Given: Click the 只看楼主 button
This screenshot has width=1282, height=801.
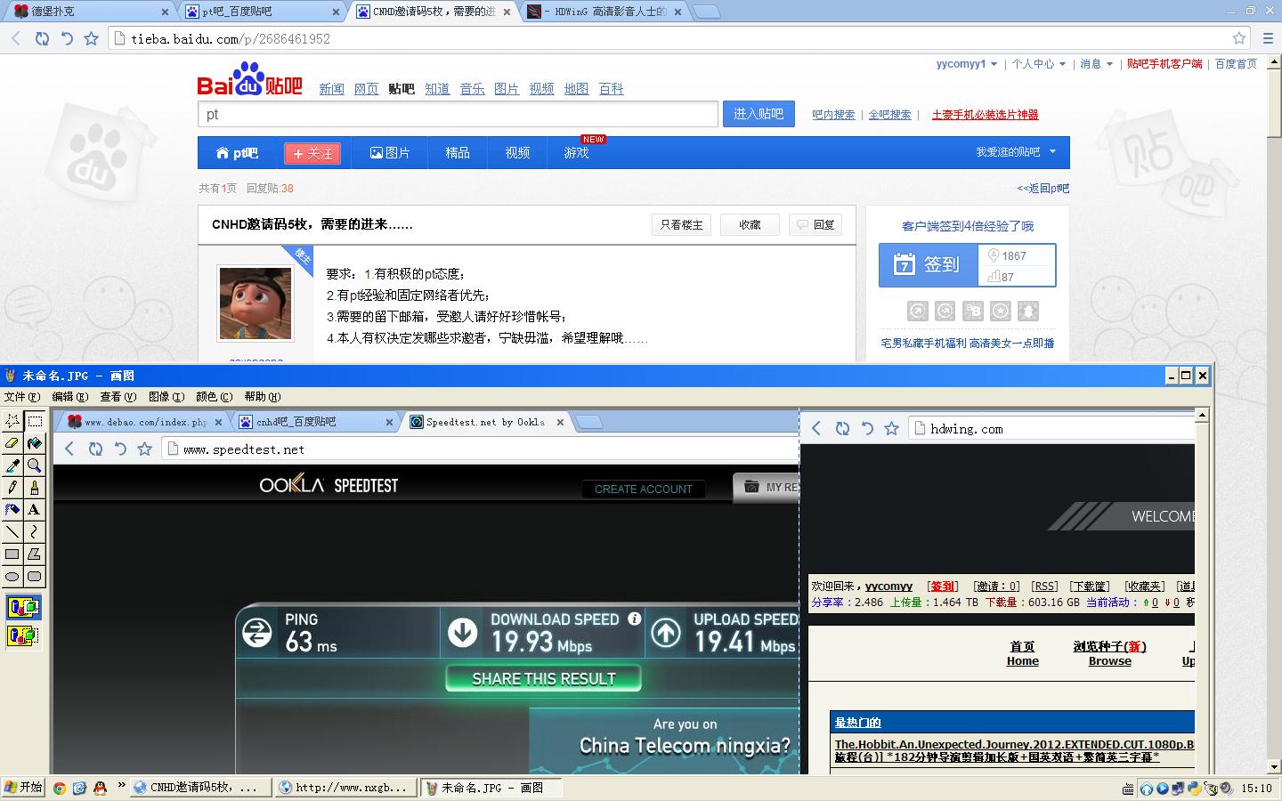Looking at the screenshot, I should click(681, 225).
